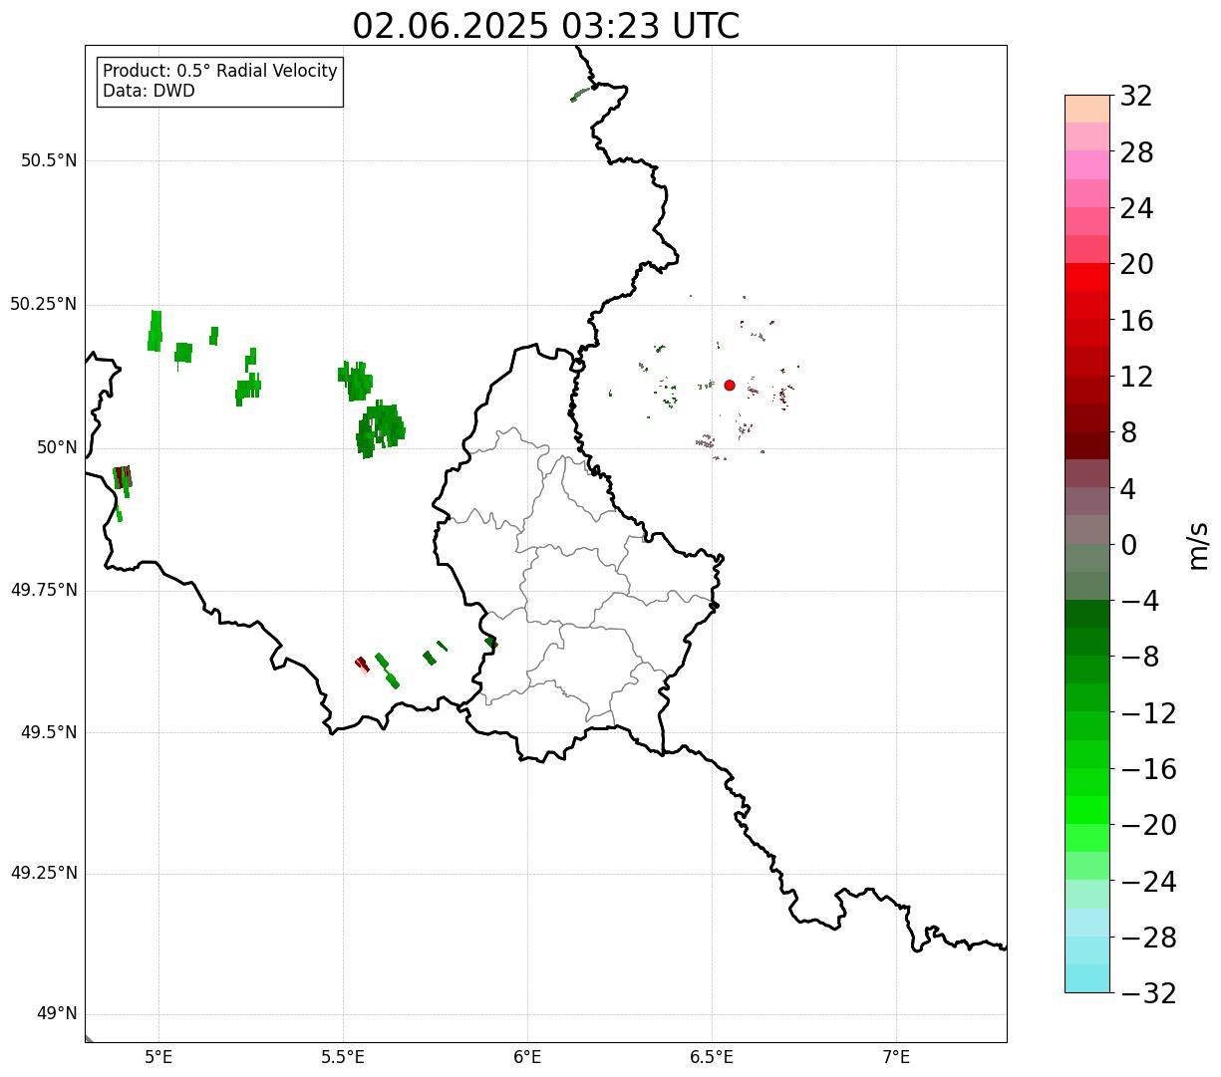Click the red-green echo near 4.9°E 49.95°N

point(123,479)
